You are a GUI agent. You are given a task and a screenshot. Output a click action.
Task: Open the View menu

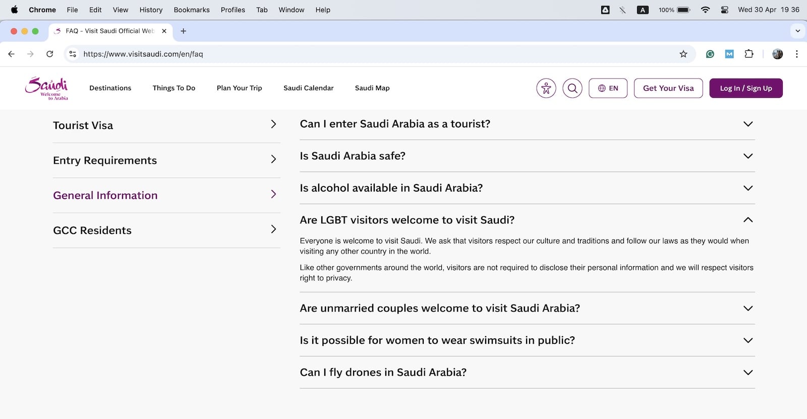point(121,10)
